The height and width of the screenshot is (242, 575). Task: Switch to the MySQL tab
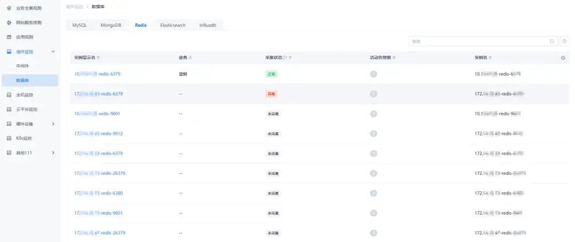[79, 25]
